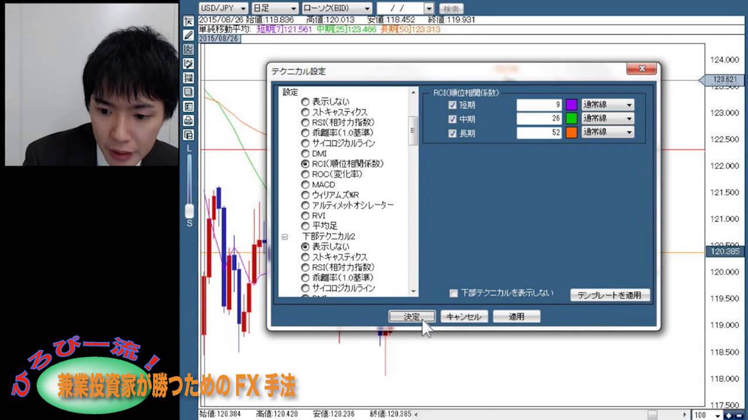
Task: Open the technical chart indicator icon
Action: [188, 50]
